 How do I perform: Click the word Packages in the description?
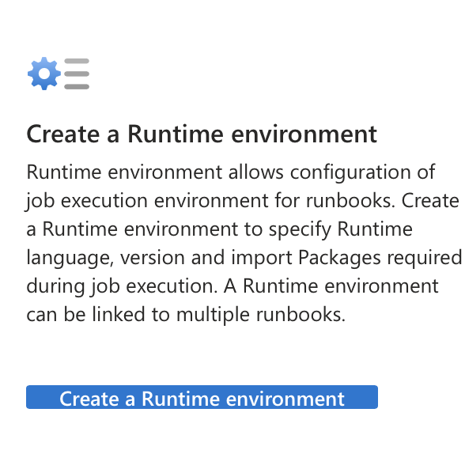point(339,258)
